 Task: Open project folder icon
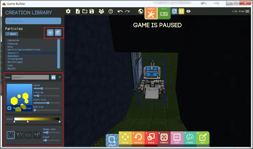pyautogui.click(x=85, y=11)
